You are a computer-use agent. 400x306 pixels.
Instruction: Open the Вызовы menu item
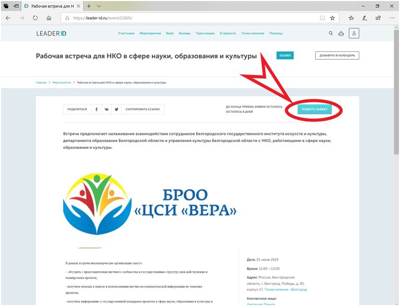185,33
